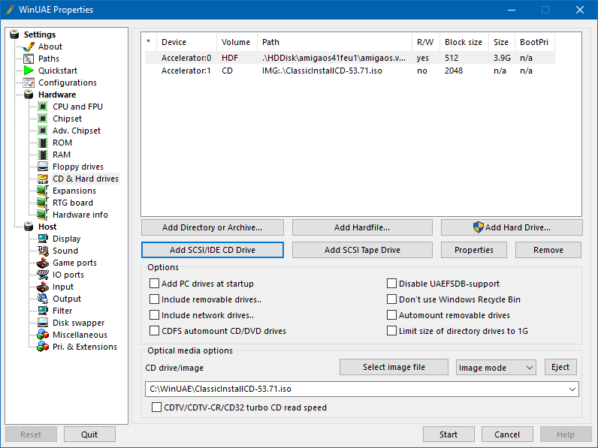
Task: Click the Display monitor icon
Action: (x=43, y=239)
